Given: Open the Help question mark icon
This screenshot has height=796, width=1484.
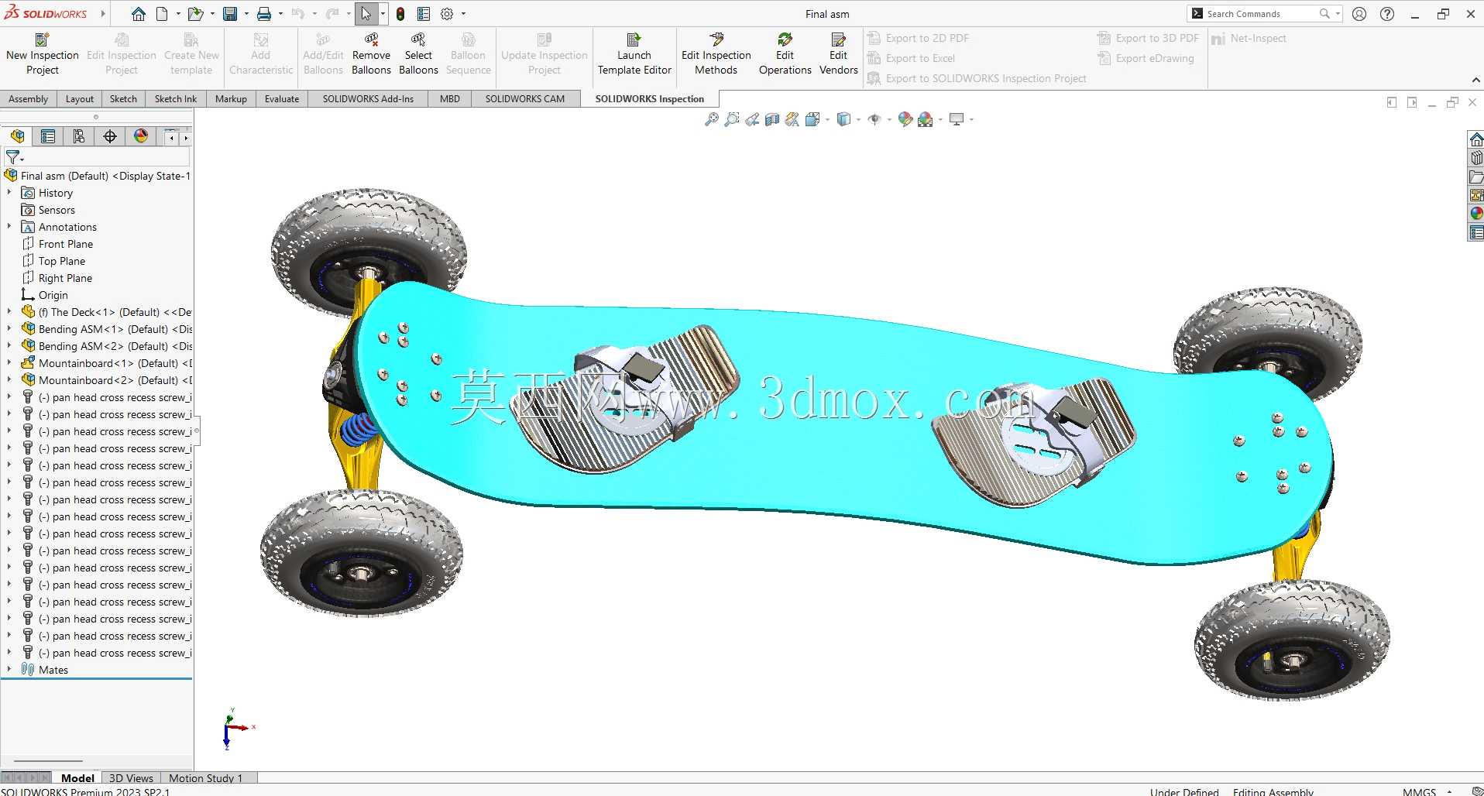Looking at the screenshot, I should click(1387, 14).
